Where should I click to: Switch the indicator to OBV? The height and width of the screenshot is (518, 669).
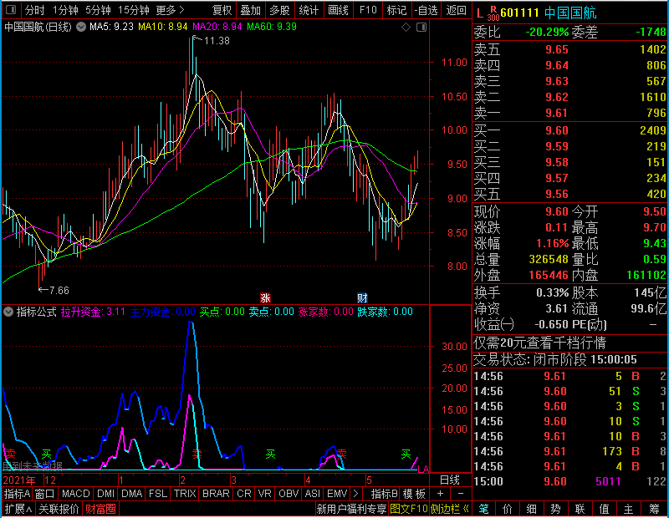coord(289,494)
